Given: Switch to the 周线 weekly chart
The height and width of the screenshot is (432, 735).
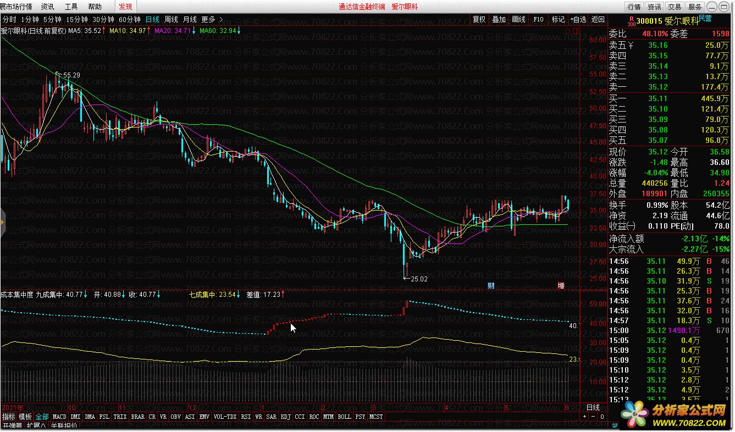Looking at the screenshot, I should [171, 19].
